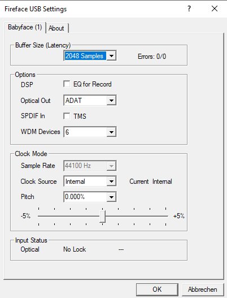Click the Abbrechen cancel button
227x298 pixels.
(x=203, y=290)
